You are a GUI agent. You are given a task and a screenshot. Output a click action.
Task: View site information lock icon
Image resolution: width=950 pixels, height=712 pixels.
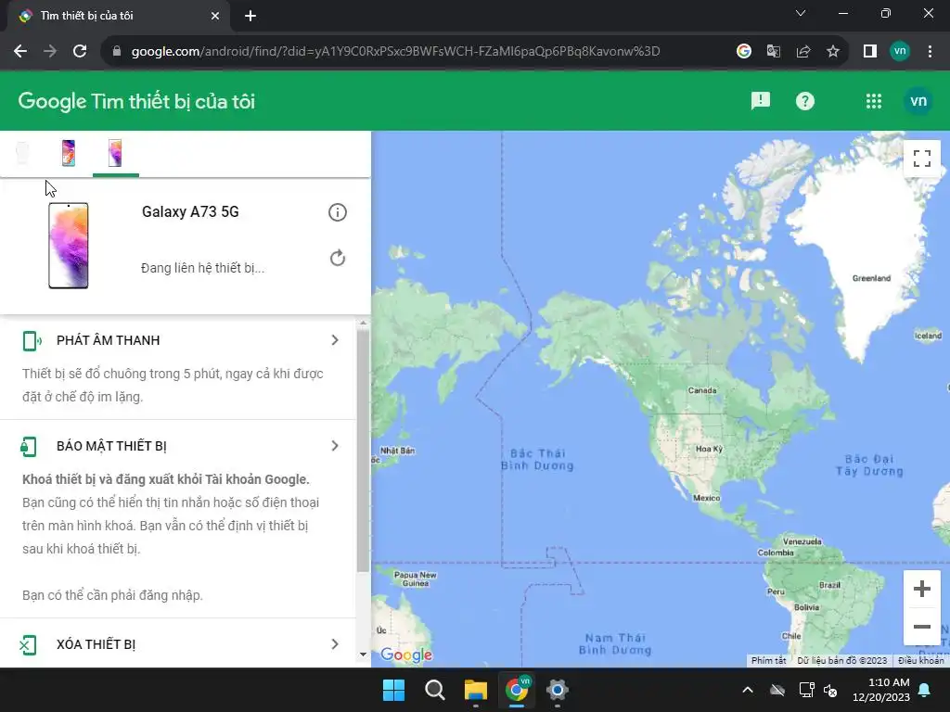(x=117, y=51)
